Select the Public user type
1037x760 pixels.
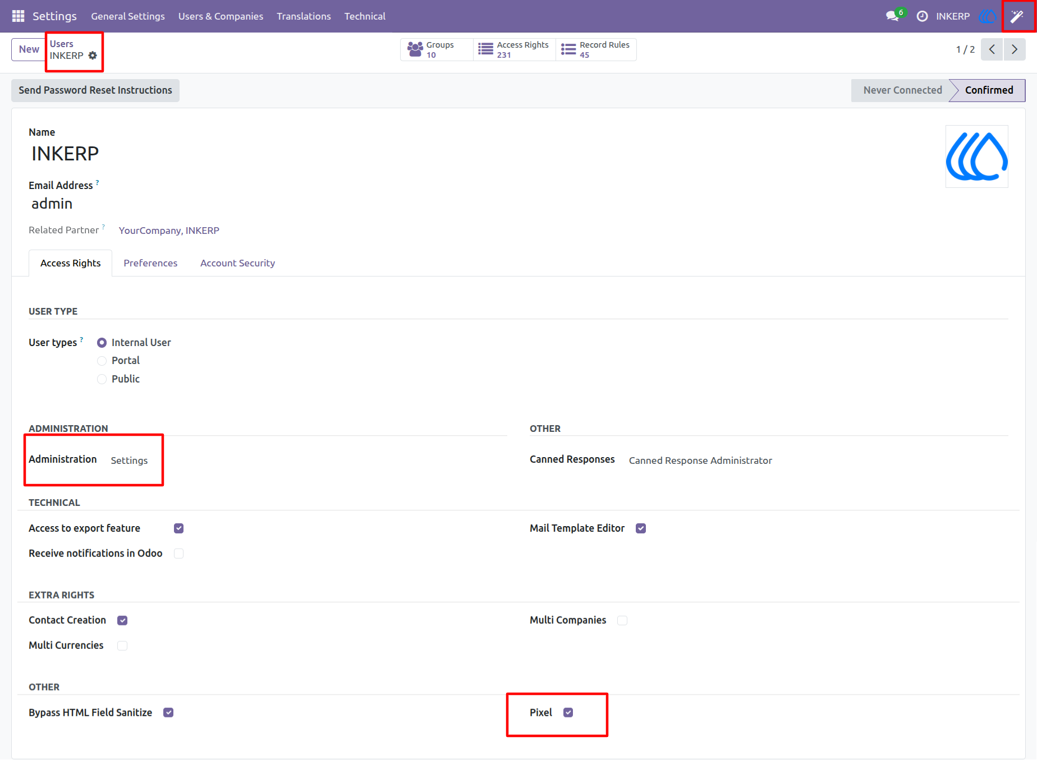click(x=102, y=379)
